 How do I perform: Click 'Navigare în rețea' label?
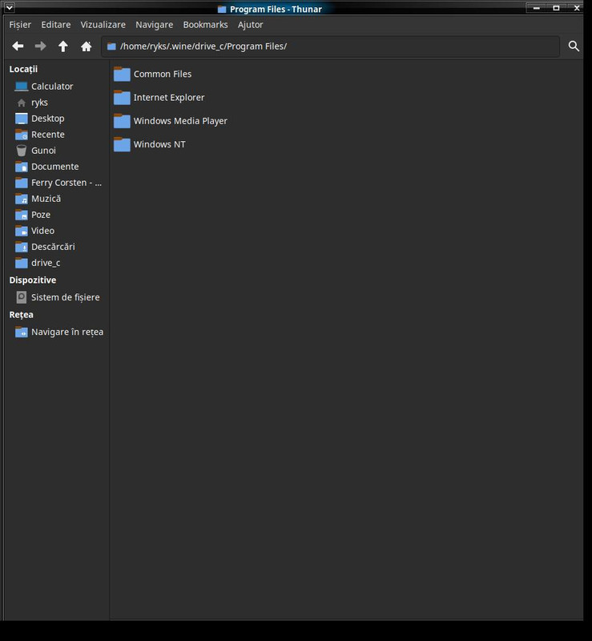click(67, 332)
